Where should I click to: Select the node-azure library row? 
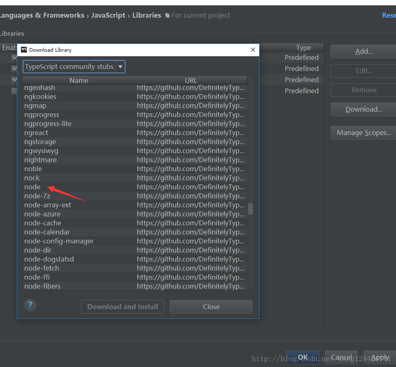tap(135, 214)
